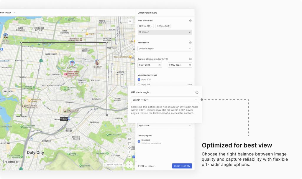The height and width of the screenshot is (179, 302).
Task: Open Capture attempt window info icon
Action: click(190, 59)
